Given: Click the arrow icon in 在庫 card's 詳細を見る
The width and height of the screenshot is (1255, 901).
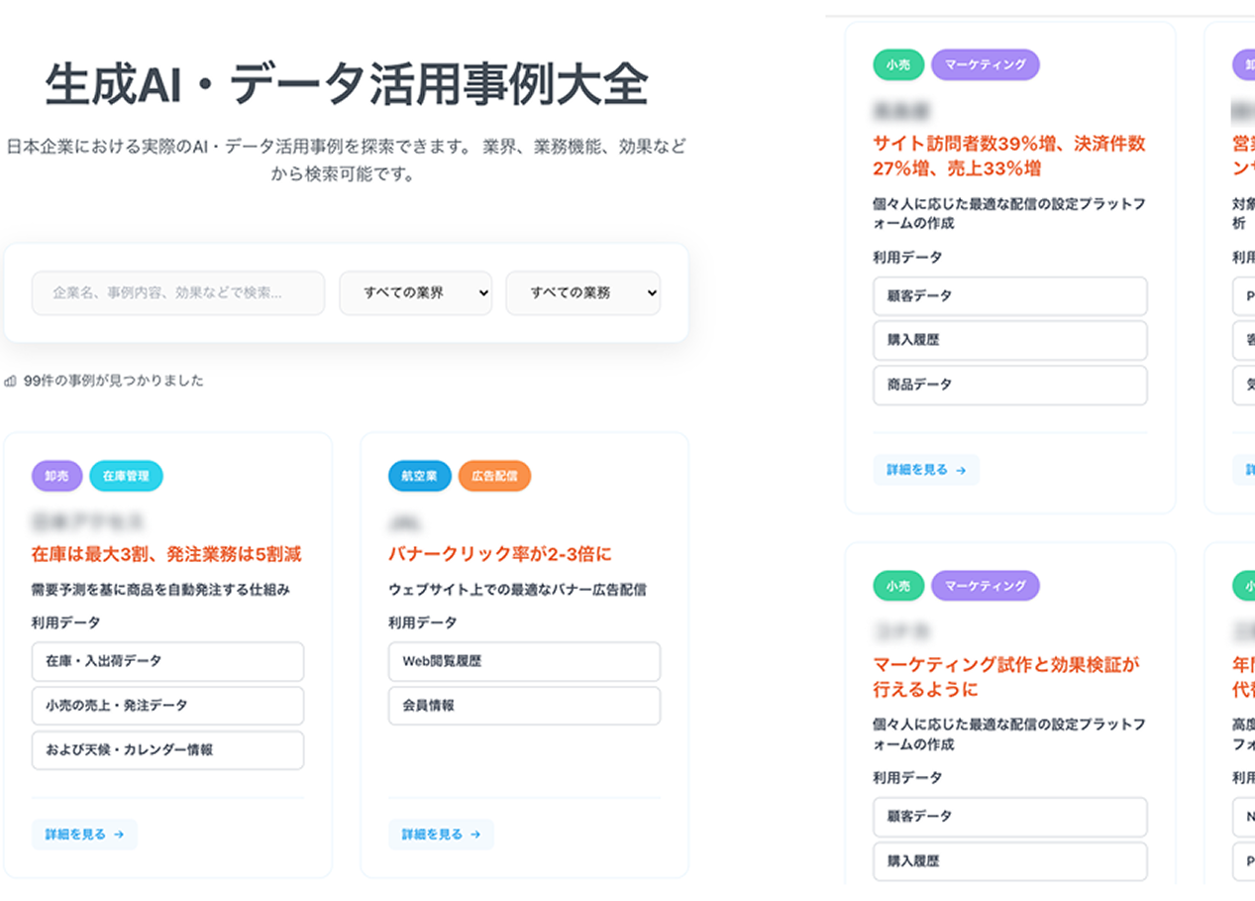Looking at the screenshot, I should click(119, 835).
